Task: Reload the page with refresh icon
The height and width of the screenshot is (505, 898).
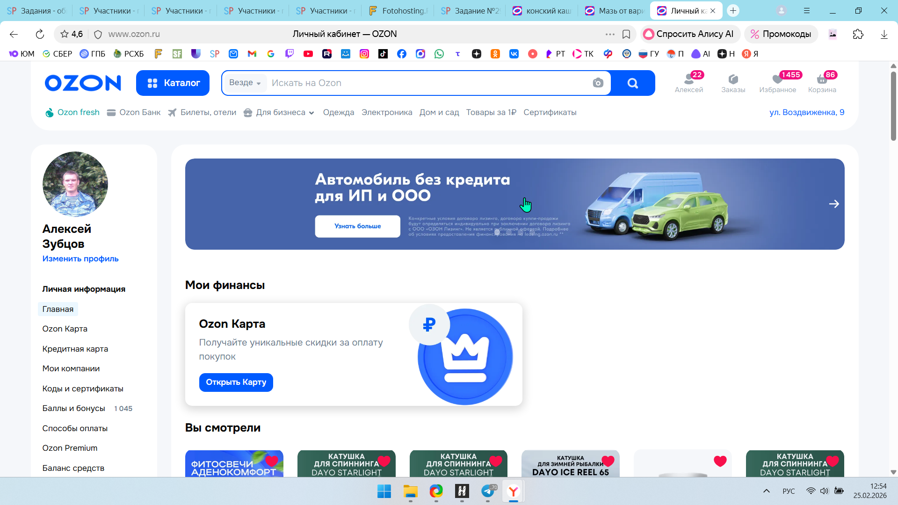Action: click(40, 34)
